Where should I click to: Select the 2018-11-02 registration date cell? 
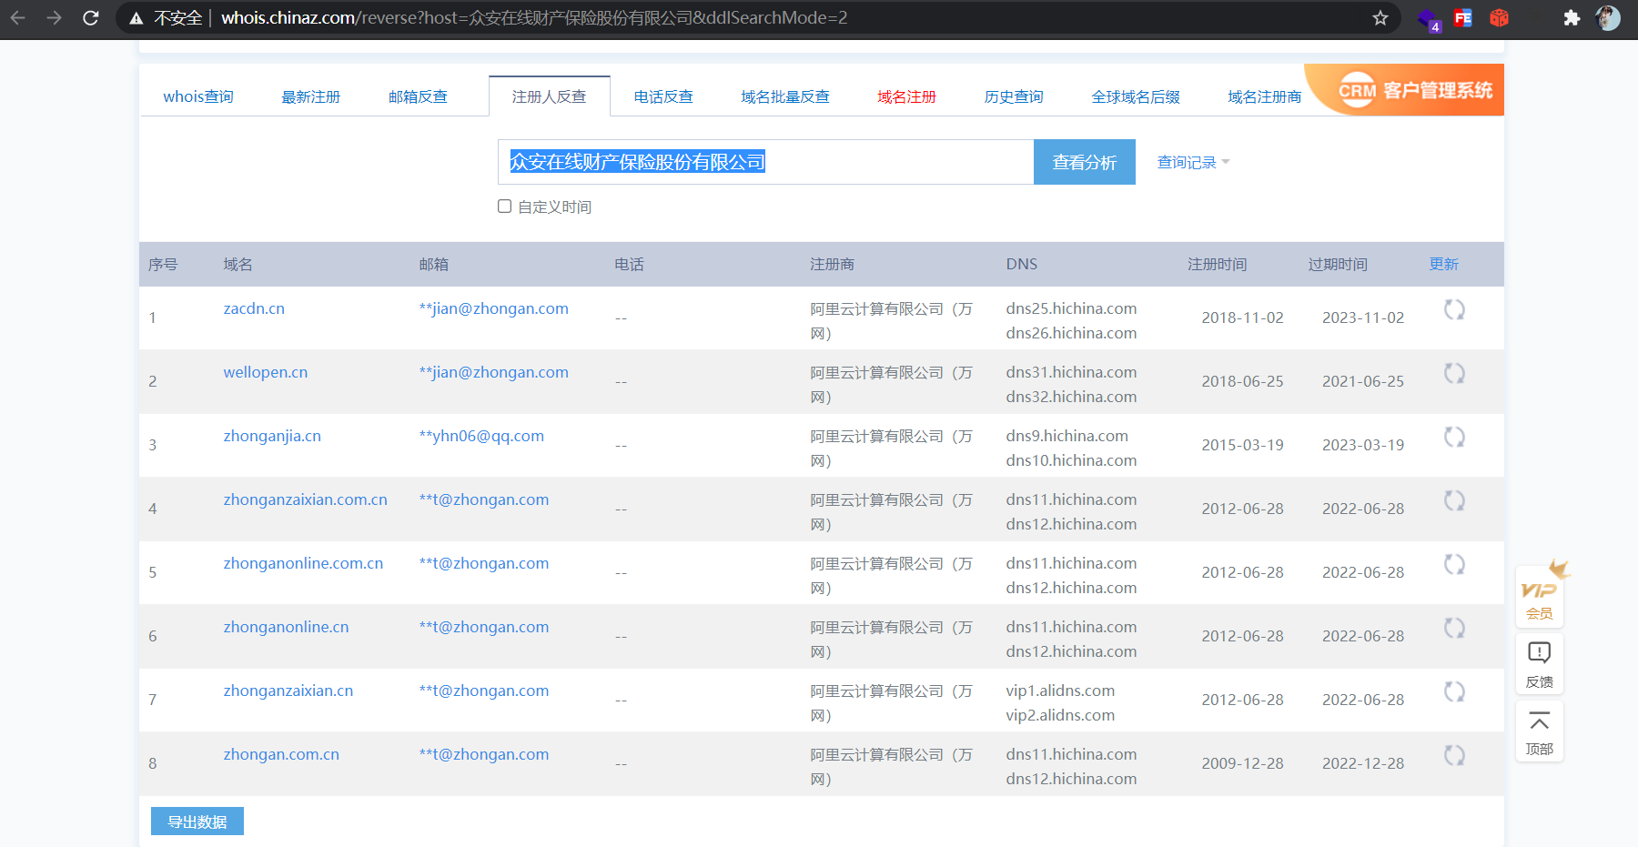[1242, 318]
